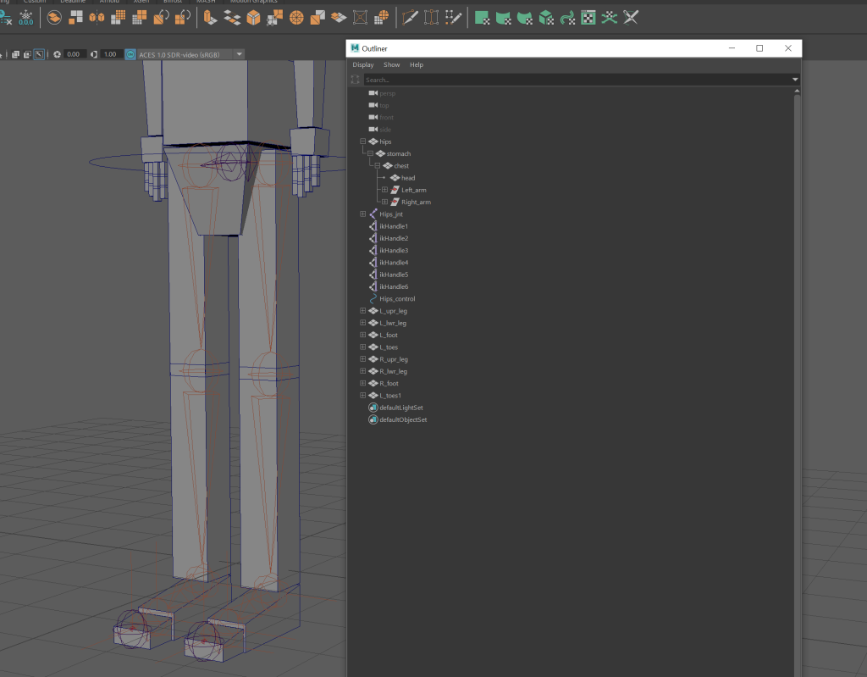Open the Outliner Display menu
The width and height of the screenshot is (867, 677).
(x=363, y=64)
